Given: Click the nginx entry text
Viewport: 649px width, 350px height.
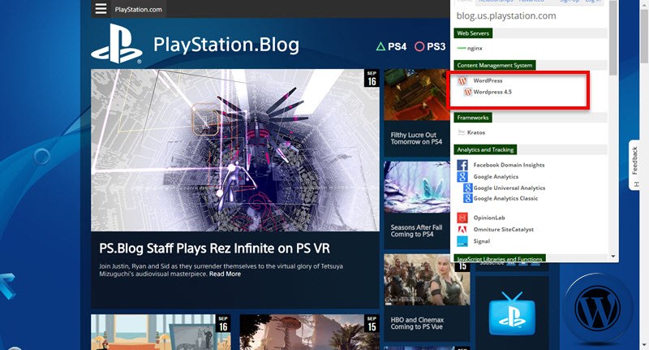Looking at the screenshot, I should [x=475, y=48].
